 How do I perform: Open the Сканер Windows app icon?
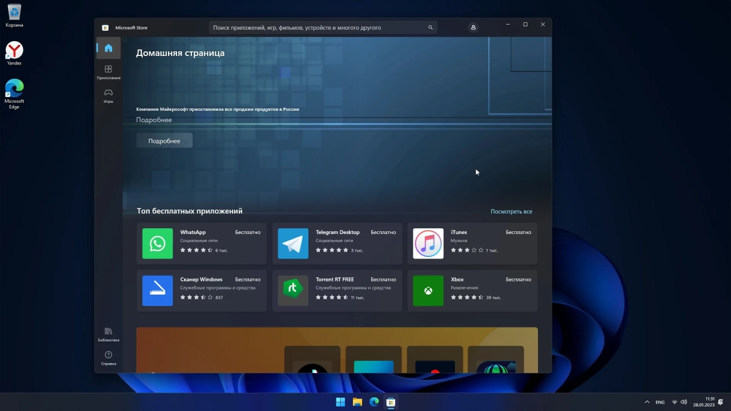[x=158, y=291]
